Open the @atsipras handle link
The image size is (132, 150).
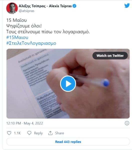point(26,11)
